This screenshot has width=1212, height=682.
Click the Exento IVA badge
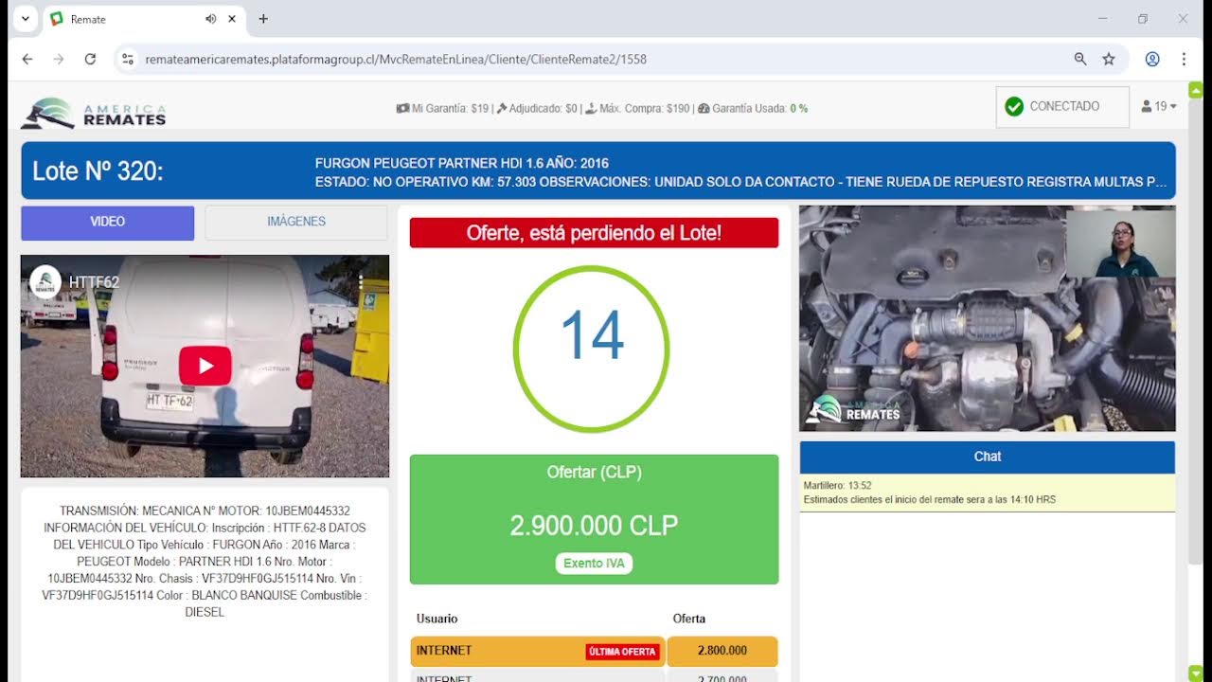594,563
